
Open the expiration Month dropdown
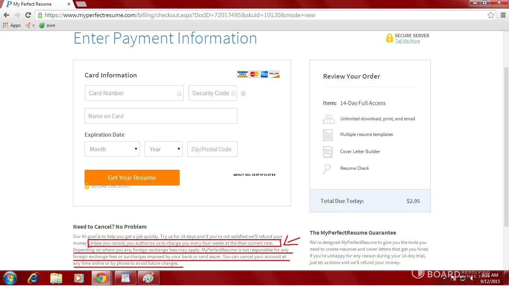pos(112,149)
